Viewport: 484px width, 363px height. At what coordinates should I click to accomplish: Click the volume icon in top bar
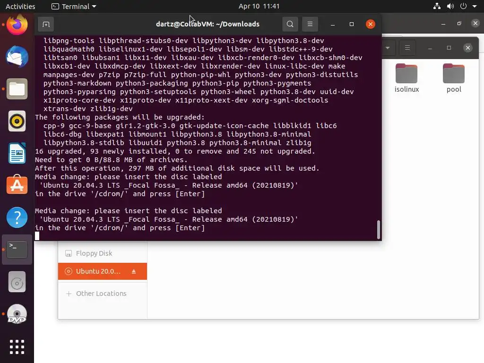[x=450, y=6]
